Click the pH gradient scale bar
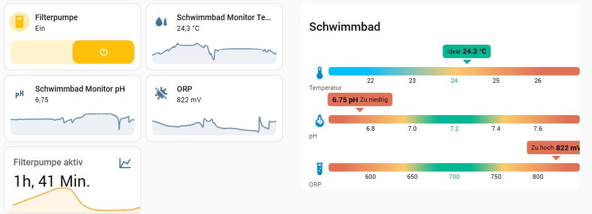The width and height of the screenshot is (592, 214). point(454,119)
